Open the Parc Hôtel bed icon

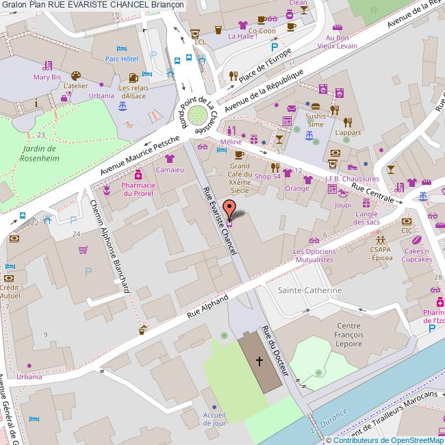[122, 49]
